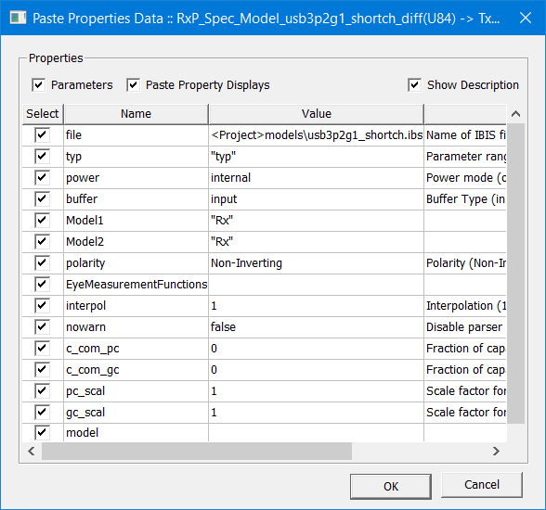
Task: Uncheck the Parameters checkbox
Action: [x=38, y=84]
